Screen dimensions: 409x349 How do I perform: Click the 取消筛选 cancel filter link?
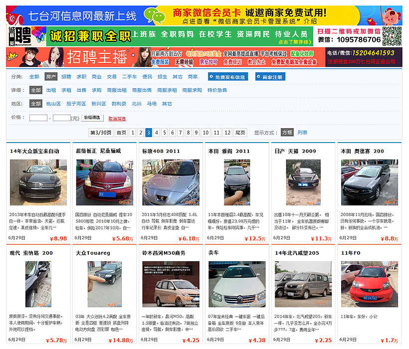[x=117, y=119]
